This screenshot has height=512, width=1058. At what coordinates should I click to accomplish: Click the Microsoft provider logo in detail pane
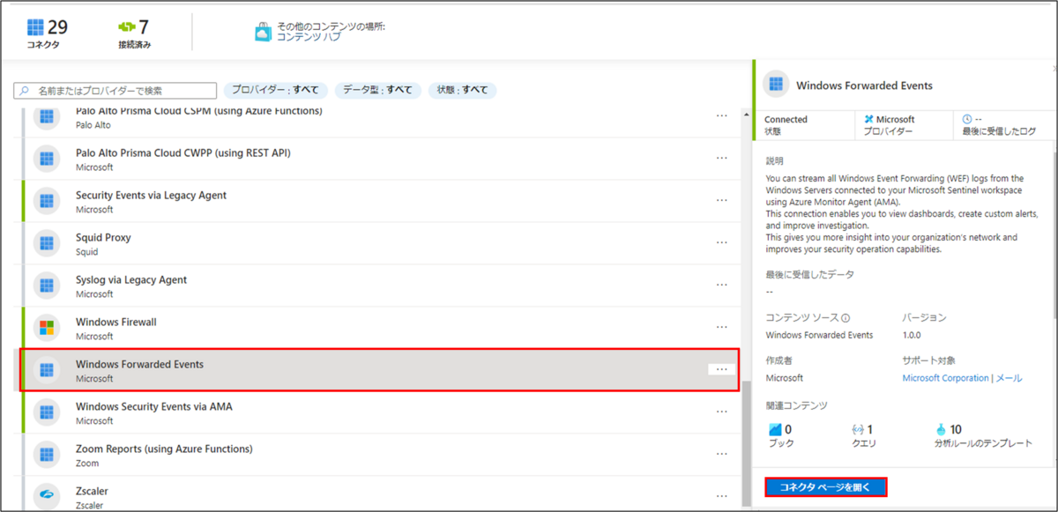point(868,119)
